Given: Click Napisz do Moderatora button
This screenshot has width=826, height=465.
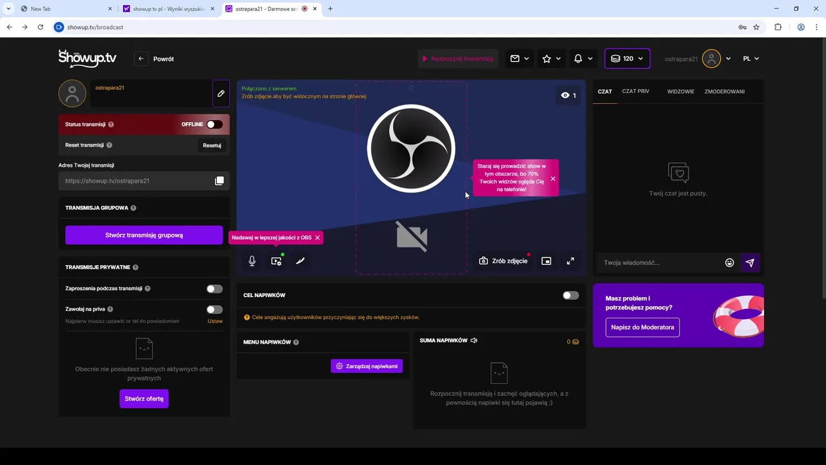Looking at the screenshot, I should point(643,327).
